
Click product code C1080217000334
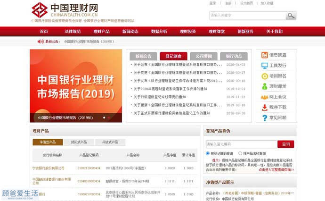pos(89,194)
